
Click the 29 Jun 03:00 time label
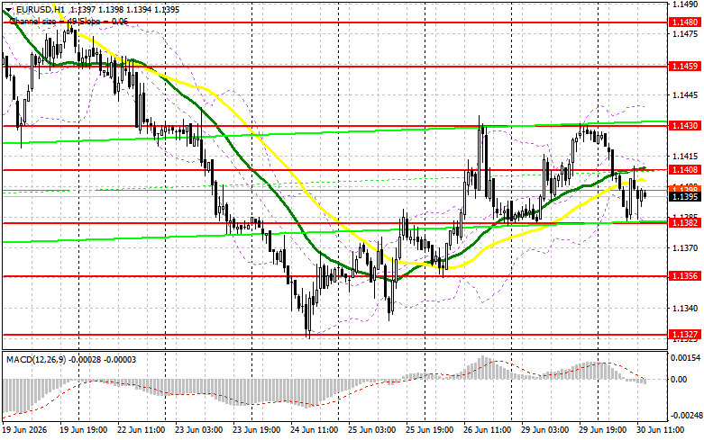tap(544, 430)
